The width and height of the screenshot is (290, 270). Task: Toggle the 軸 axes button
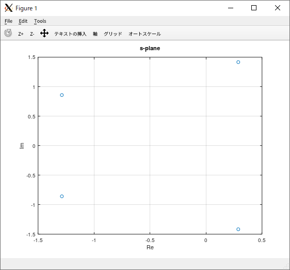coord(95,34)
